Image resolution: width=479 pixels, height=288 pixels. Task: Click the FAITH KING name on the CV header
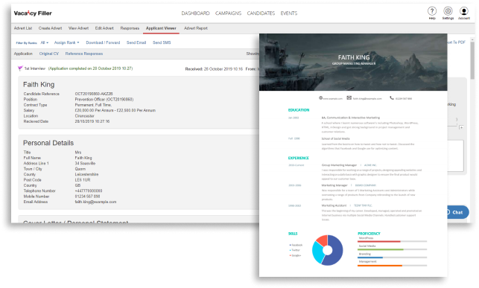tap(354, 57)
